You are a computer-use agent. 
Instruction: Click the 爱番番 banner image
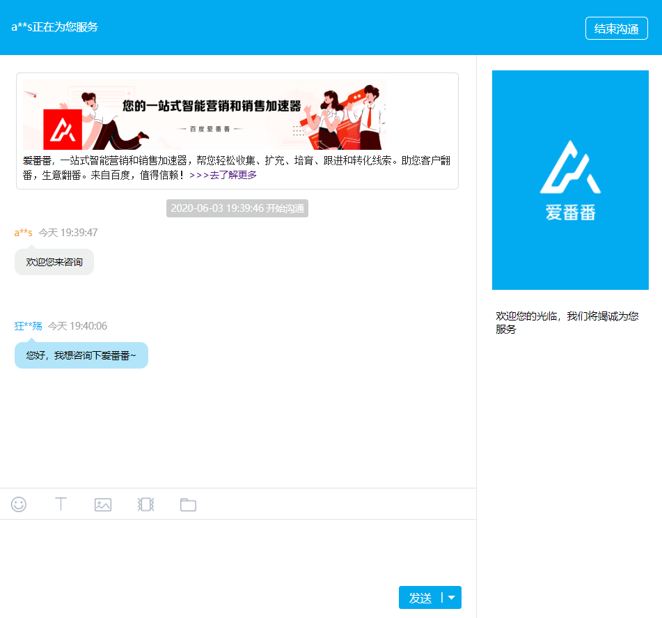coord(205,114)
